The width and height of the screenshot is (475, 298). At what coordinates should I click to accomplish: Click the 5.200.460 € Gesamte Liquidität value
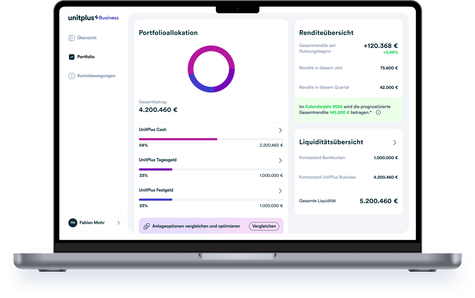379,201
